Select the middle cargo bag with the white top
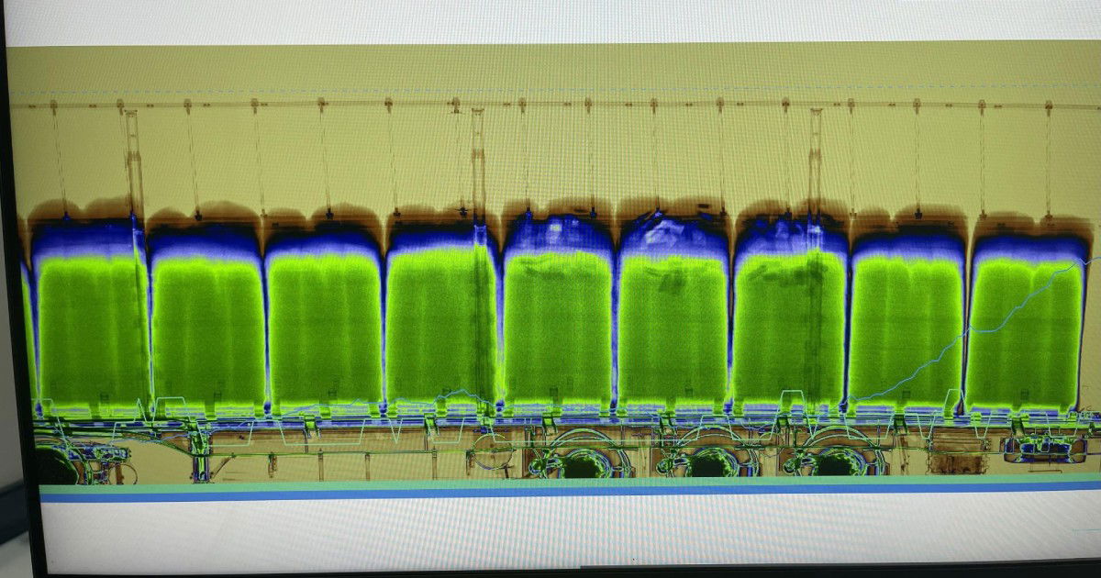Screen dimensions: 1101x578 (x=673, y=321)
